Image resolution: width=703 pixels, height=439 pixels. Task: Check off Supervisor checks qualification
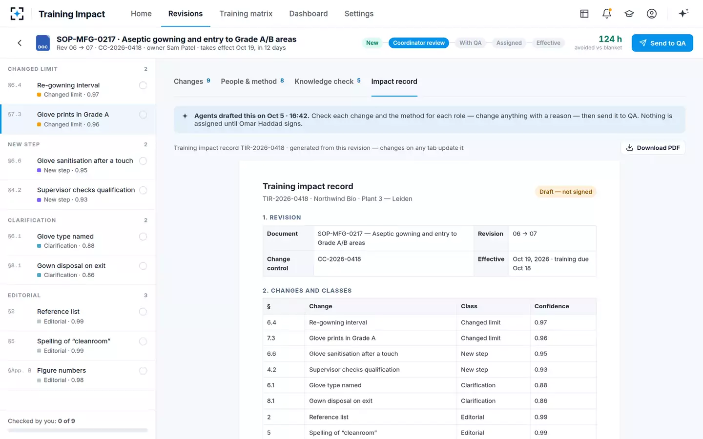pos(143,190)
